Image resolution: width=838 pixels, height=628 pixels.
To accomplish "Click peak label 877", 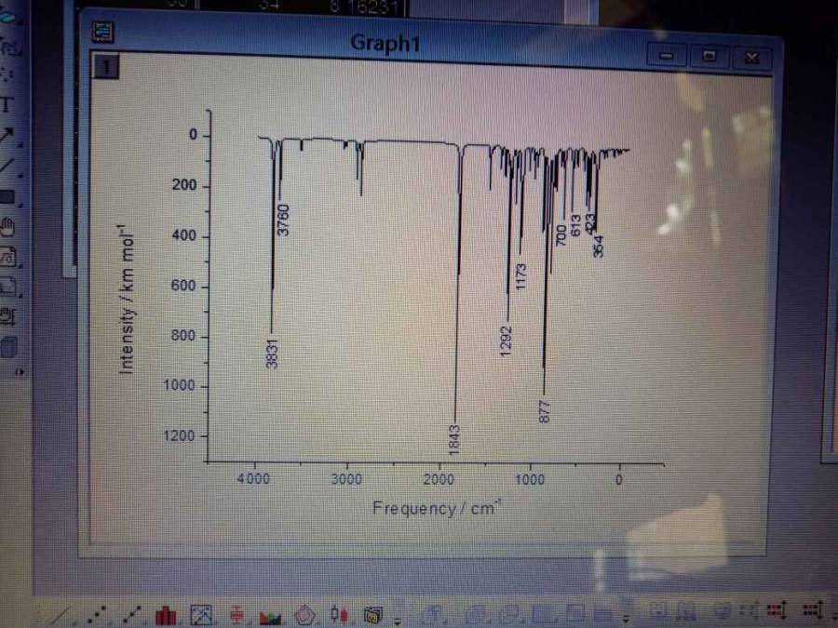I will [x=544, y=411].
